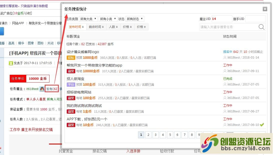Image resolution: width=274 pixels, height=155 pixels.
Task: Click 图章 moderation link
Action: (x=31, y=43)
